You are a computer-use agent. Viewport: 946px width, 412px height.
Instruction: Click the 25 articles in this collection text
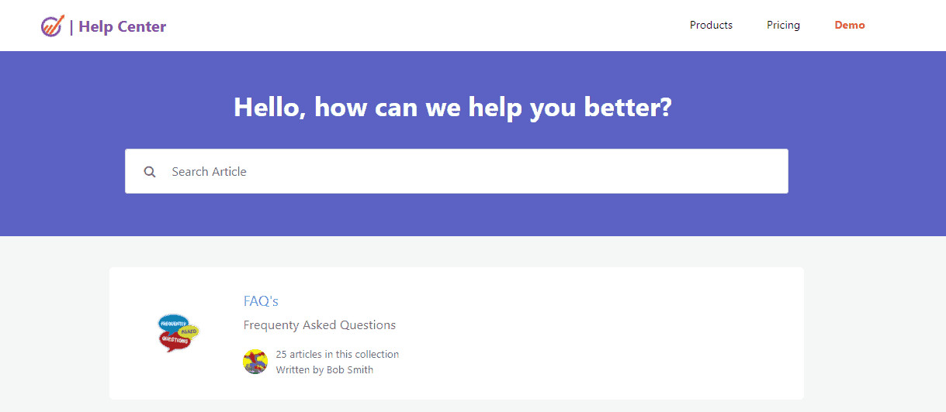point(338,355)
